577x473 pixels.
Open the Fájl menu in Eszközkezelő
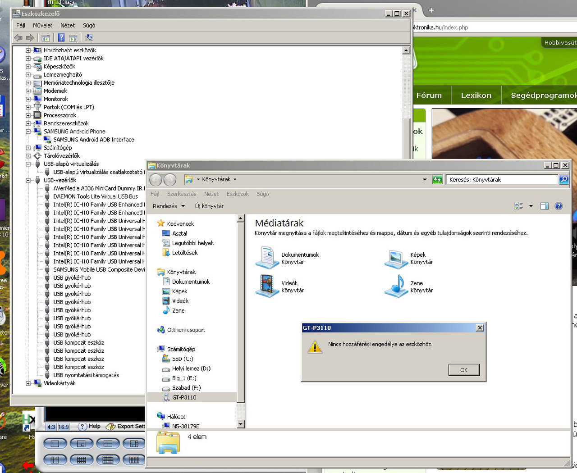[x=21, y=26]
